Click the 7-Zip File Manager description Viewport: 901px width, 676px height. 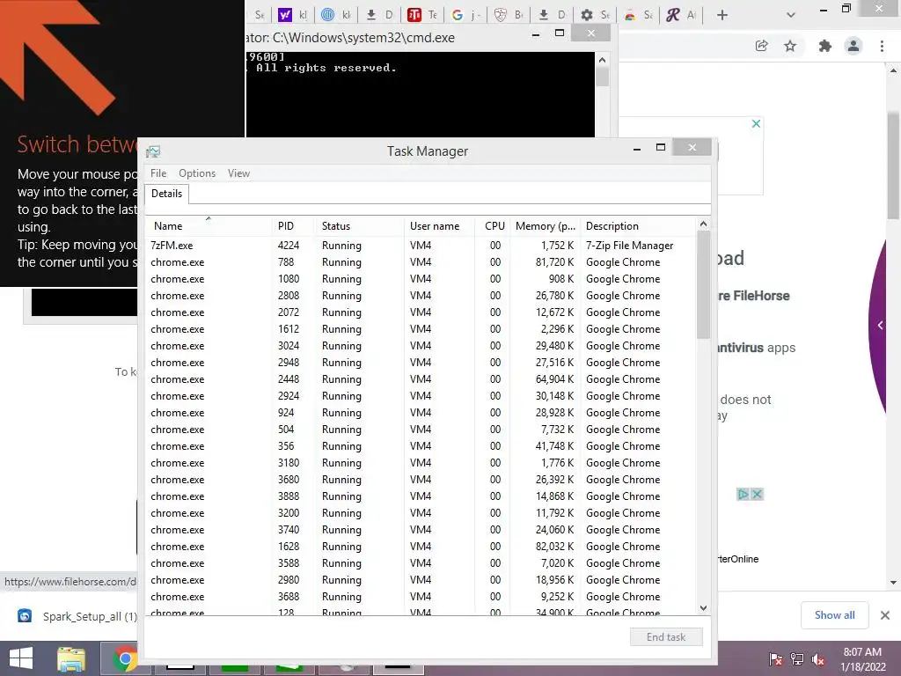[629, 246]
